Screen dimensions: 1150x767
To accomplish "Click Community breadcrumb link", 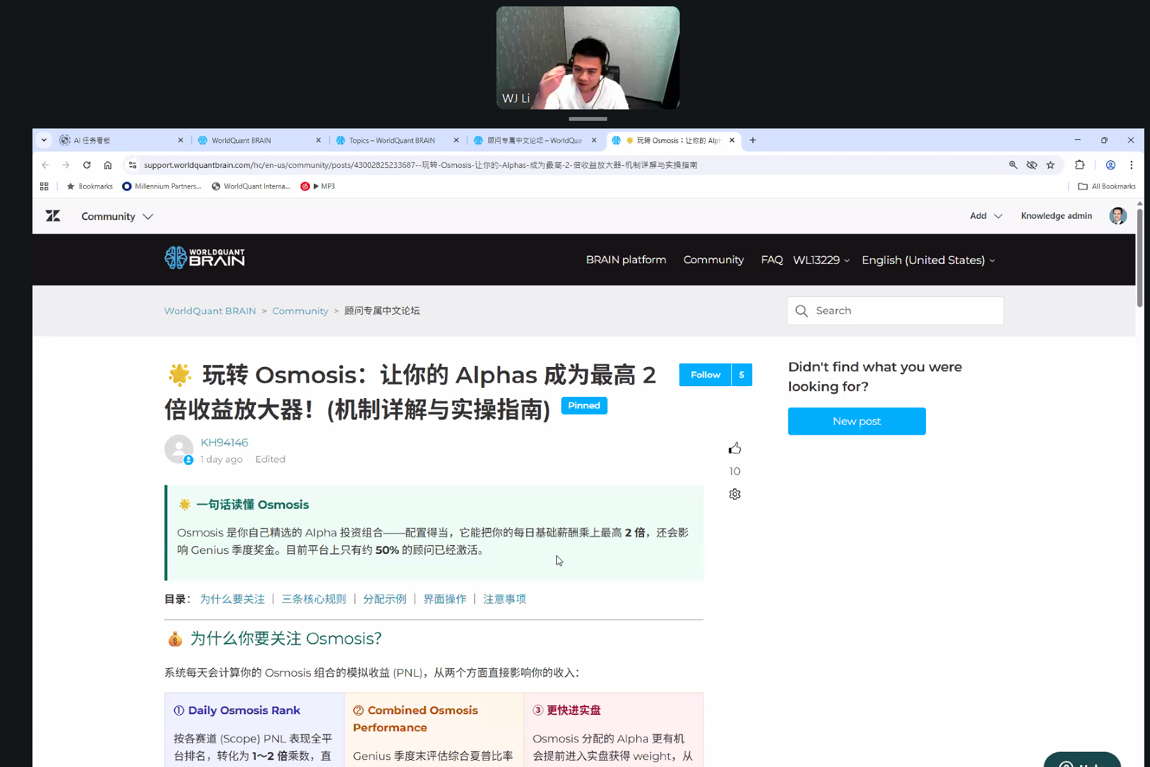I will pos(300,311).
